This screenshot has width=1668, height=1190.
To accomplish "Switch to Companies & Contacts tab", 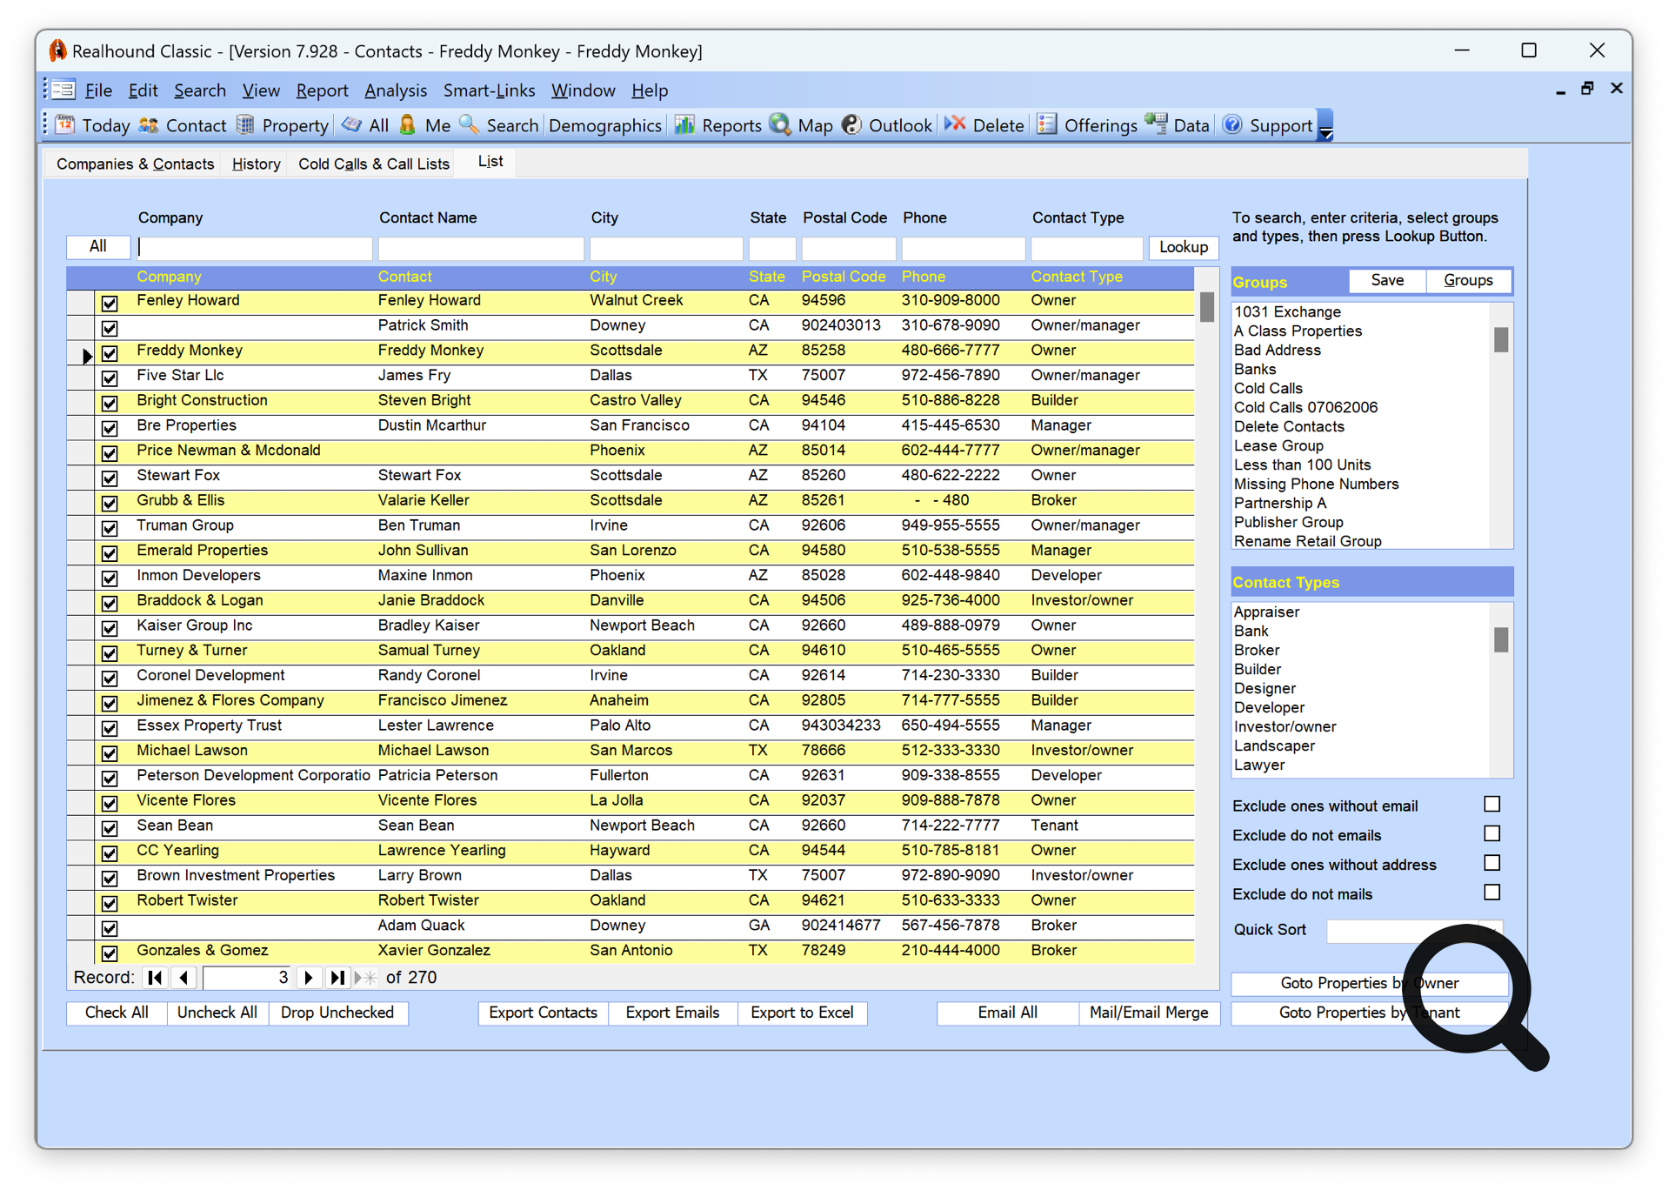I will tap(135, 164).
